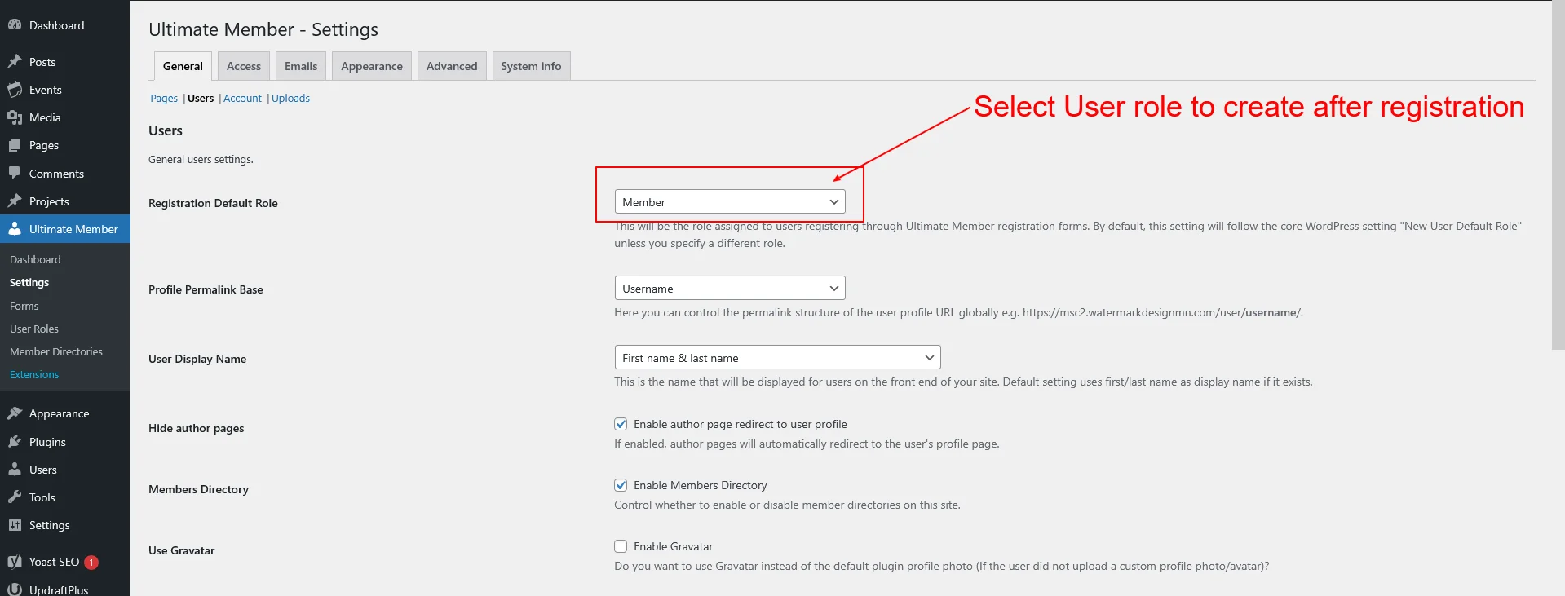The width and height of the screenshot is (1565, 596).
Task: Click the Media library icon
Action: coord(15,117)
